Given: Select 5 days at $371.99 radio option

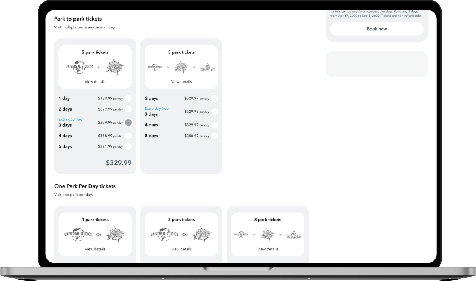Looking at the screenshot, I should [128, 146].
